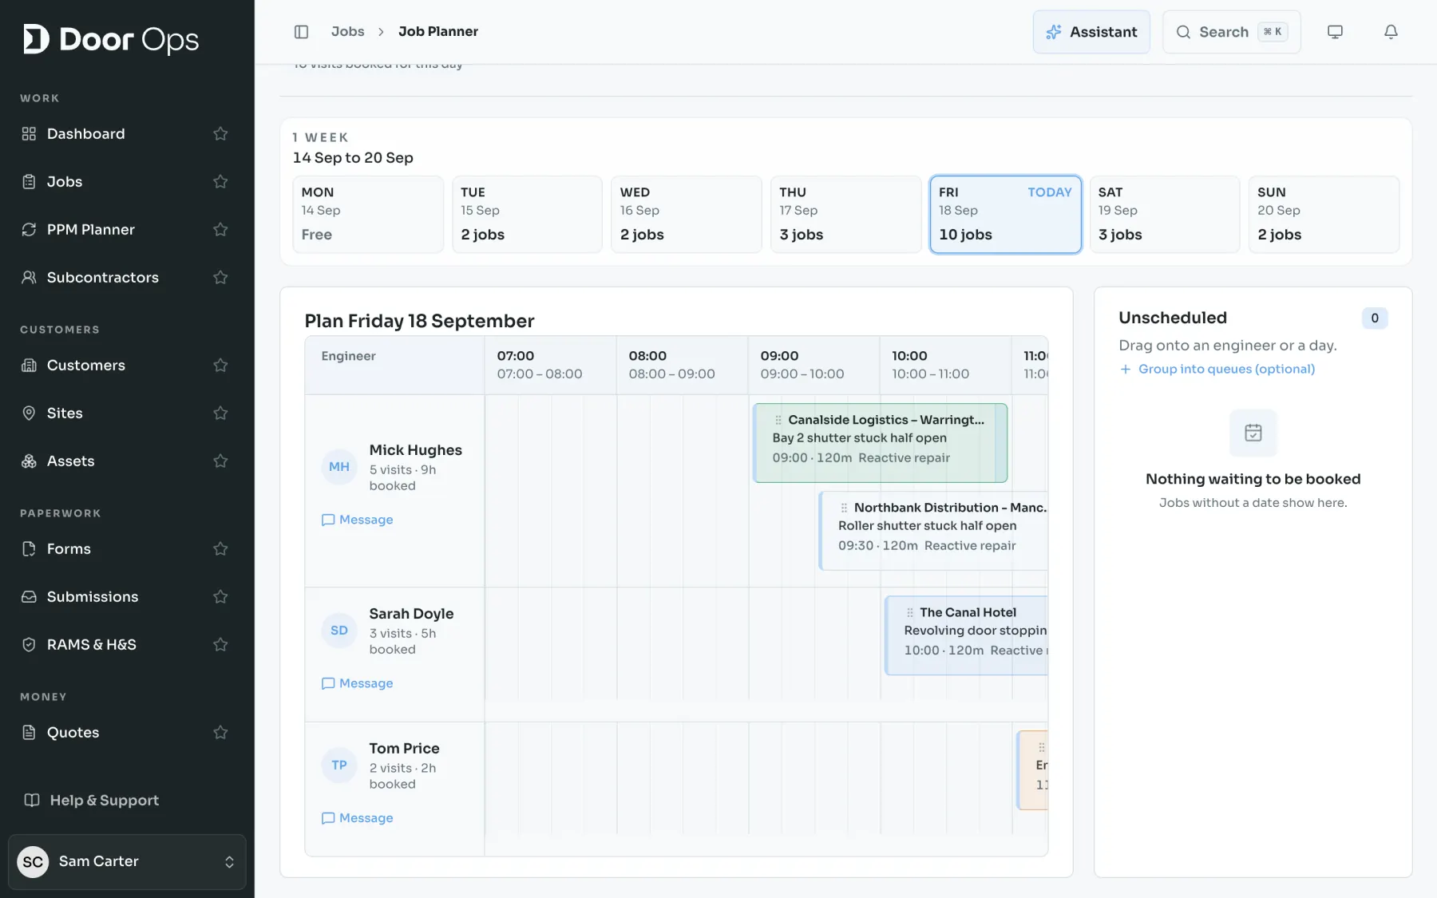Select Saturday 19 Sep day card
The width and height of the screenshot is (1437, 898).
1164,214
